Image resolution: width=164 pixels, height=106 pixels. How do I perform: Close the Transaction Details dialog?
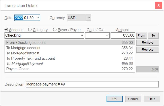click(158, 5)
